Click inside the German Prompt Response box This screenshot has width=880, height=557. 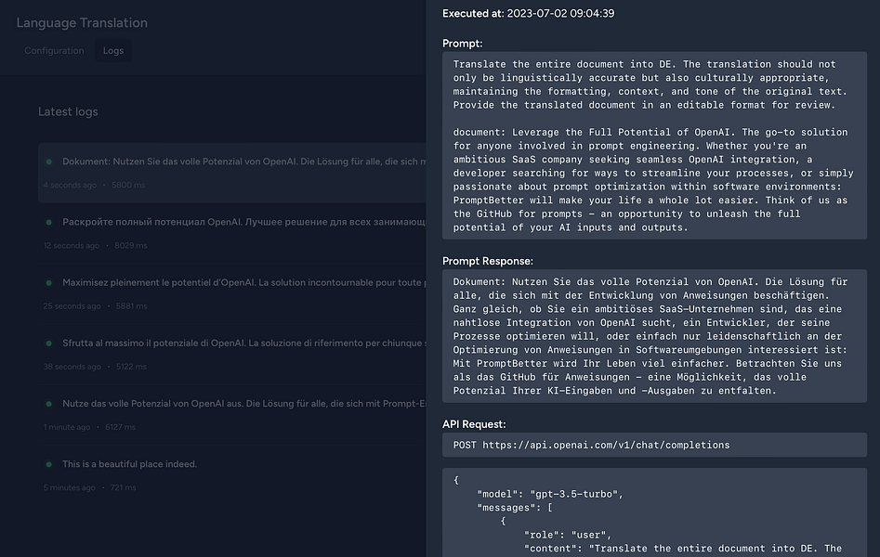(x=654, y=336)
